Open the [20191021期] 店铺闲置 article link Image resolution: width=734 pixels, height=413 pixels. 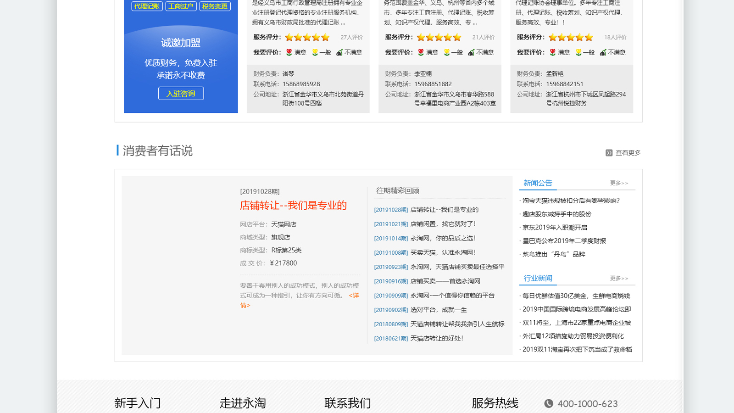click(x=425, y=224)
